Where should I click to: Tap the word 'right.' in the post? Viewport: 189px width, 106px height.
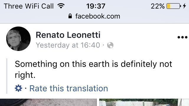tap(25, 75)
